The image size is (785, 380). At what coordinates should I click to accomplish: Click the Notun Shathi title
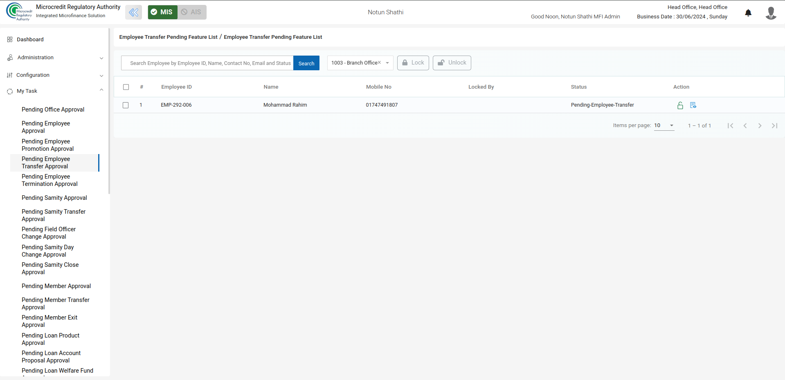click(385, 12)
